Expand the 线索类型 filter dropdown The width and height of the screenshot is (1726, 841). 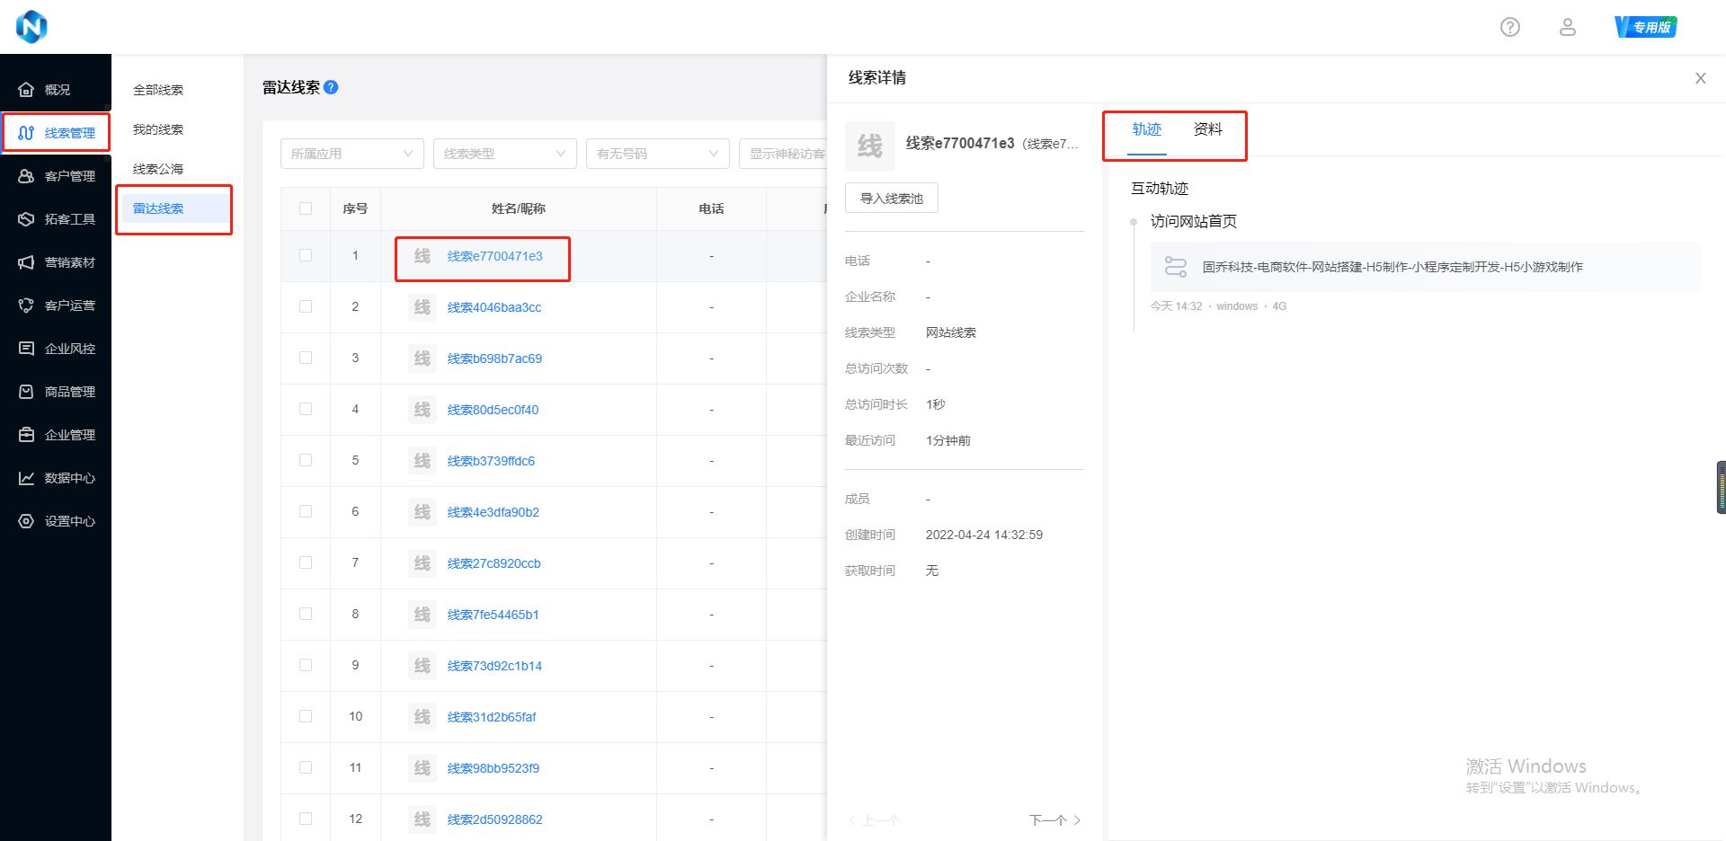point(504,153)
